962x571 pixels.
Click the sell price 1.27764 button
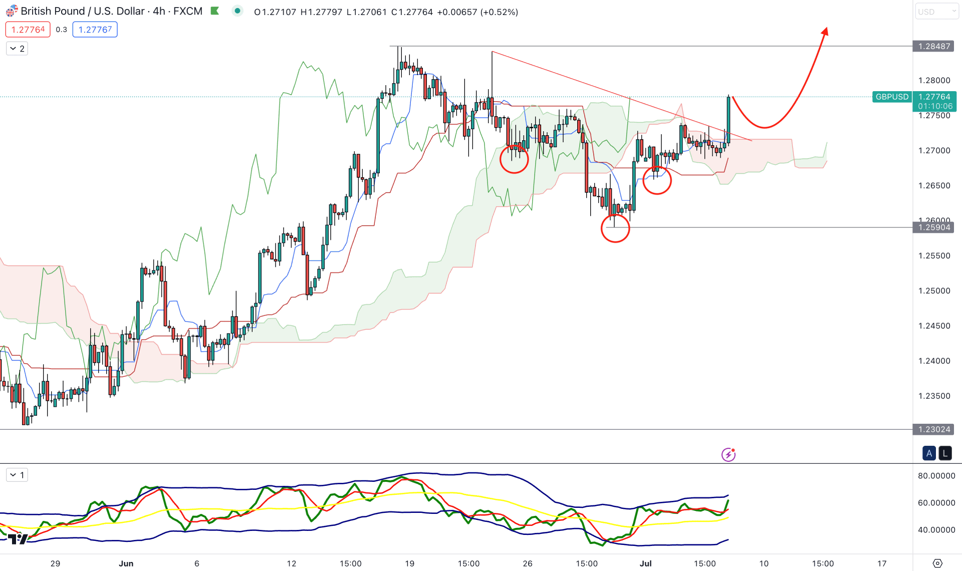tap(28, 30)
